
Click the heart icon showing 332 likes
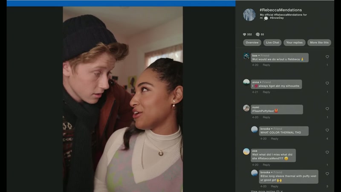point(244,35)
